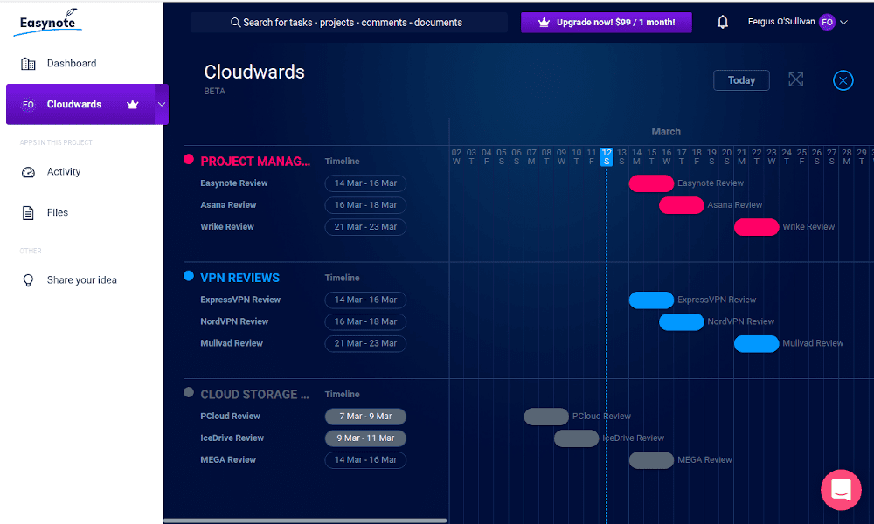Click the pink Easynote Review Gantt bar
The width and height of the screenshot is (874, 524).
tap(652, 183)
